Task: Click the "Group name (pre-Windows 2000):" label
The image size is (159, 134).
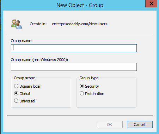Action: pos(39,60)
